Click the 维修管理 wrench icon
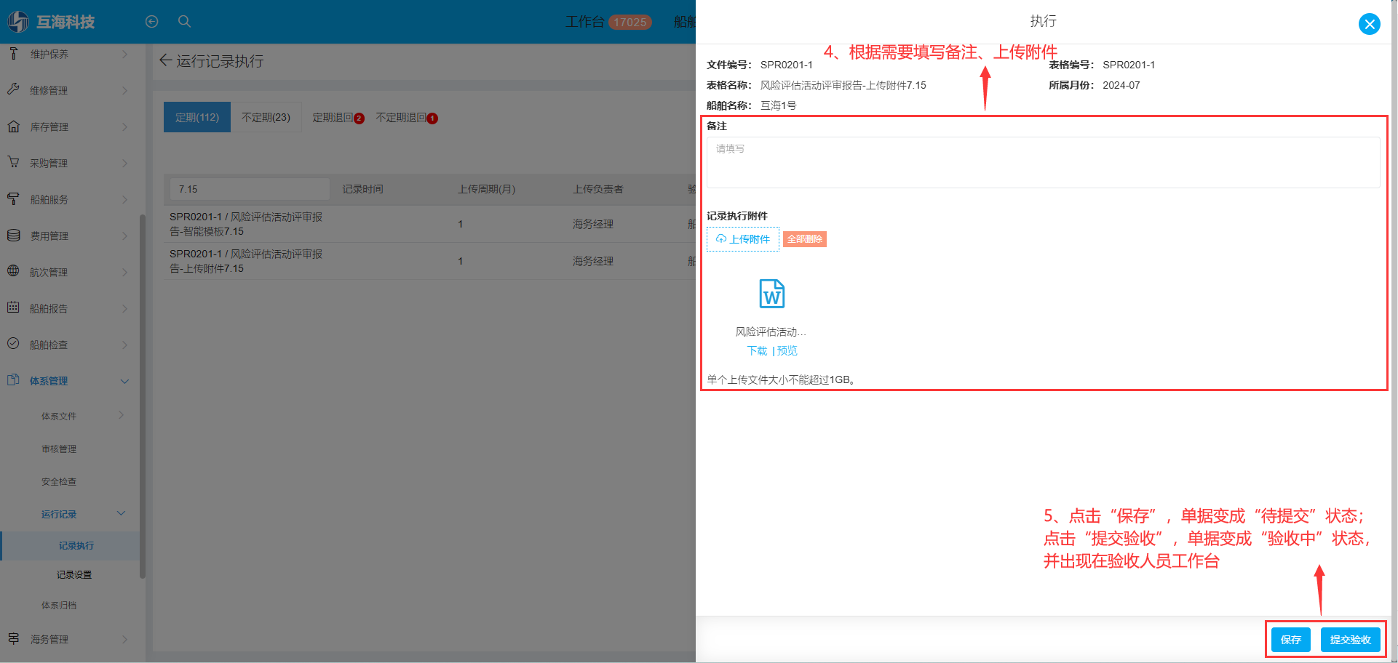The width and height of the screenshot is (1398, 663). click(x=13, y=89)
